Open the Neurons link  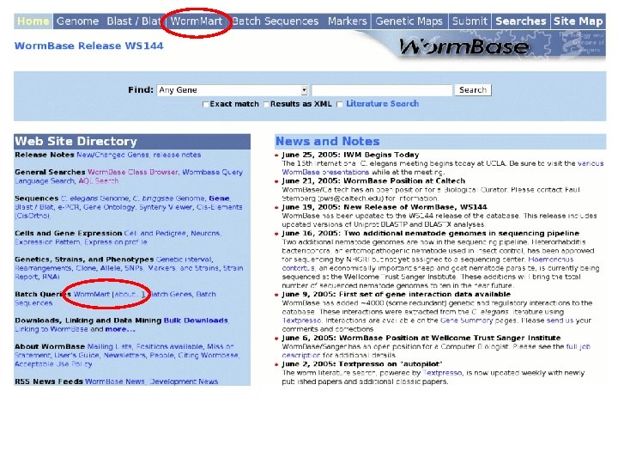pos(205,233)
